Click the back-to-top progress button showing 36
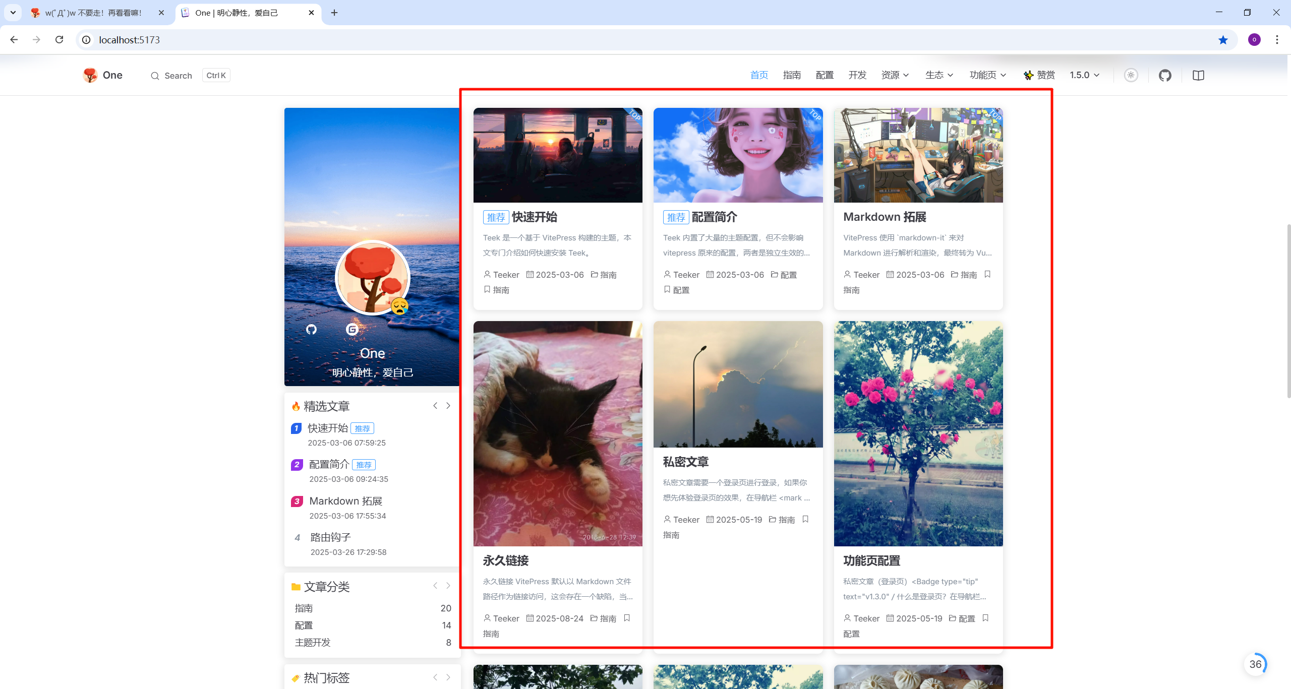This screenshot has height=689, width=1291. 1255,664
